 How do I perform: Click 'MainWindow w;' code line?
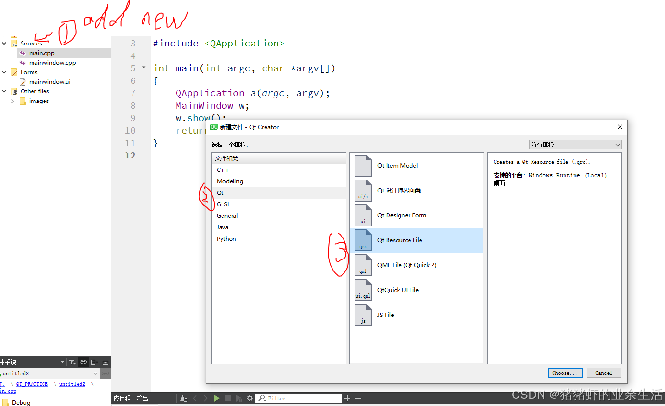(212, 105)
